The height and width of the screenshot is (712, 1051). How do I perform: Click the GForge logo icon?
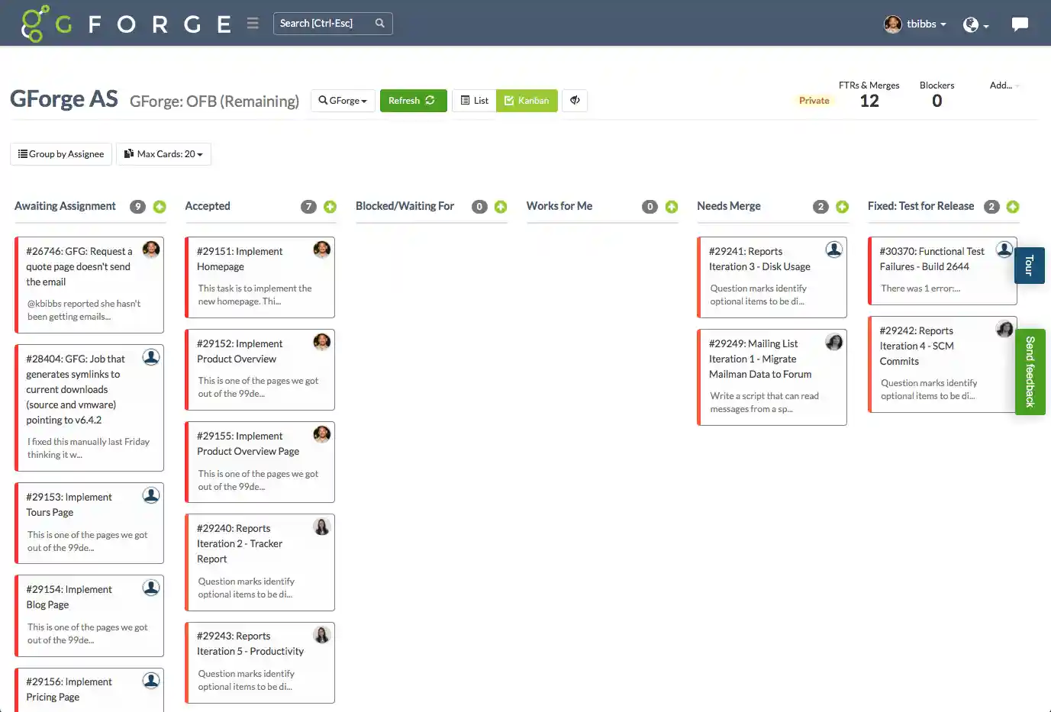pos(34,23)
